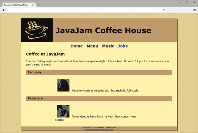Click the footer email address link
The width and height of the screenshot is (198, 133).
pyautogui.click(x=99, y=130)
